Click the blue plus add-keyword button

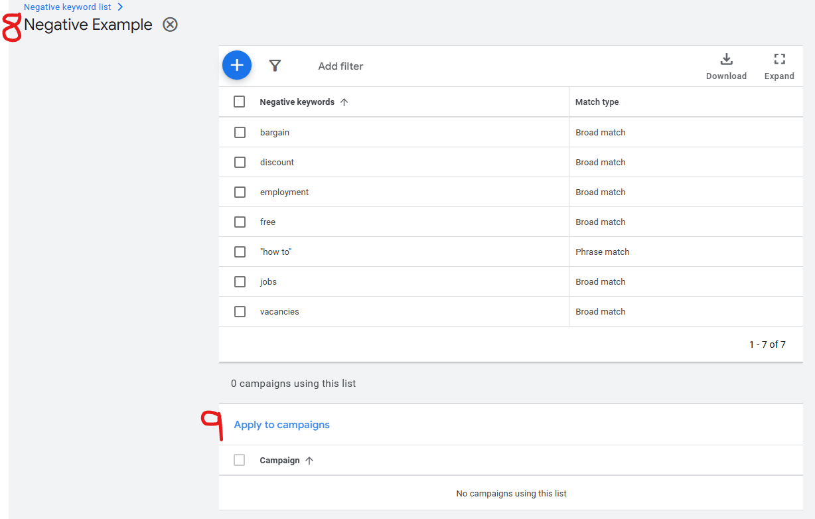click(x=237, y=65)
